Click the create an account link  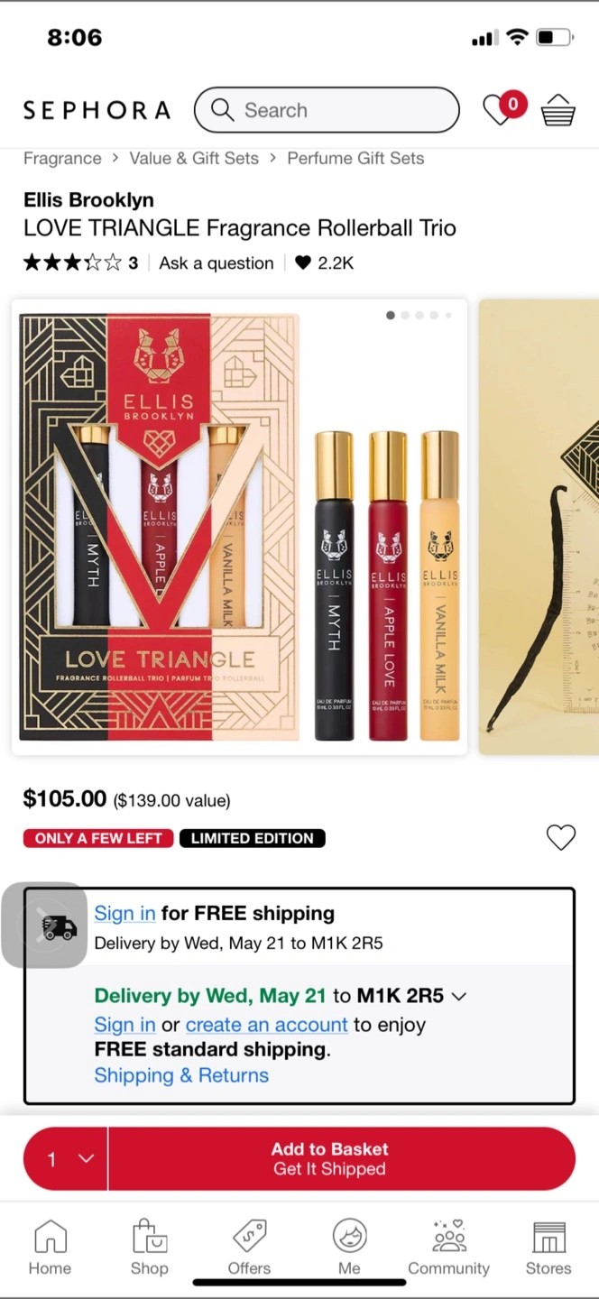pos(266,1025)
